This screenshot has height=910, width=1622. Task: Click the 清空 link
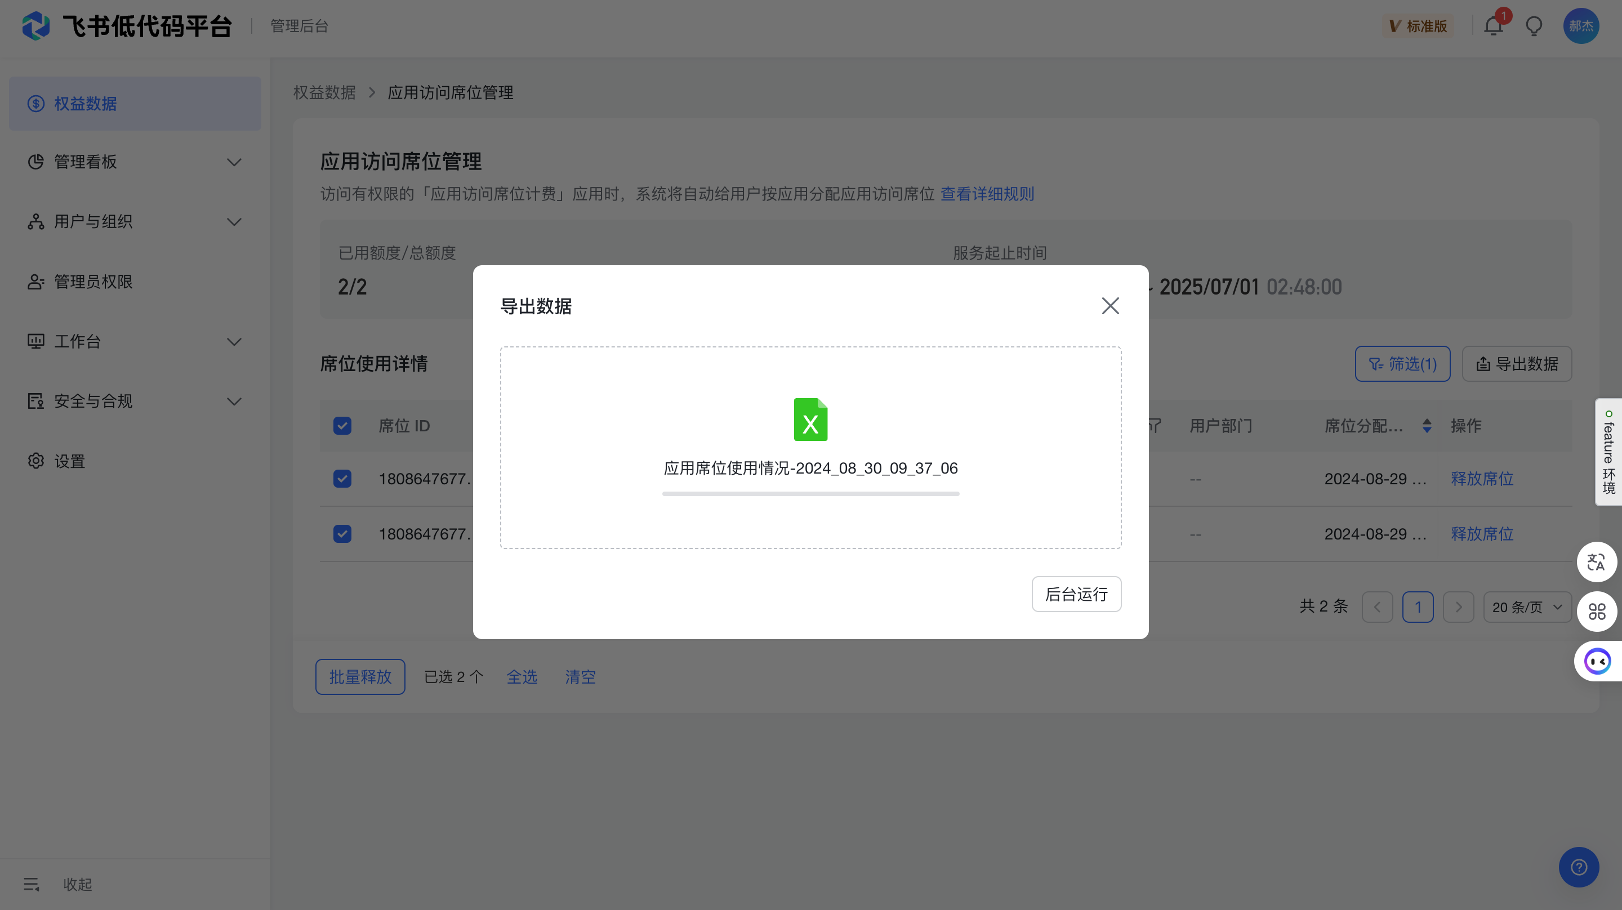pos(580,677)
